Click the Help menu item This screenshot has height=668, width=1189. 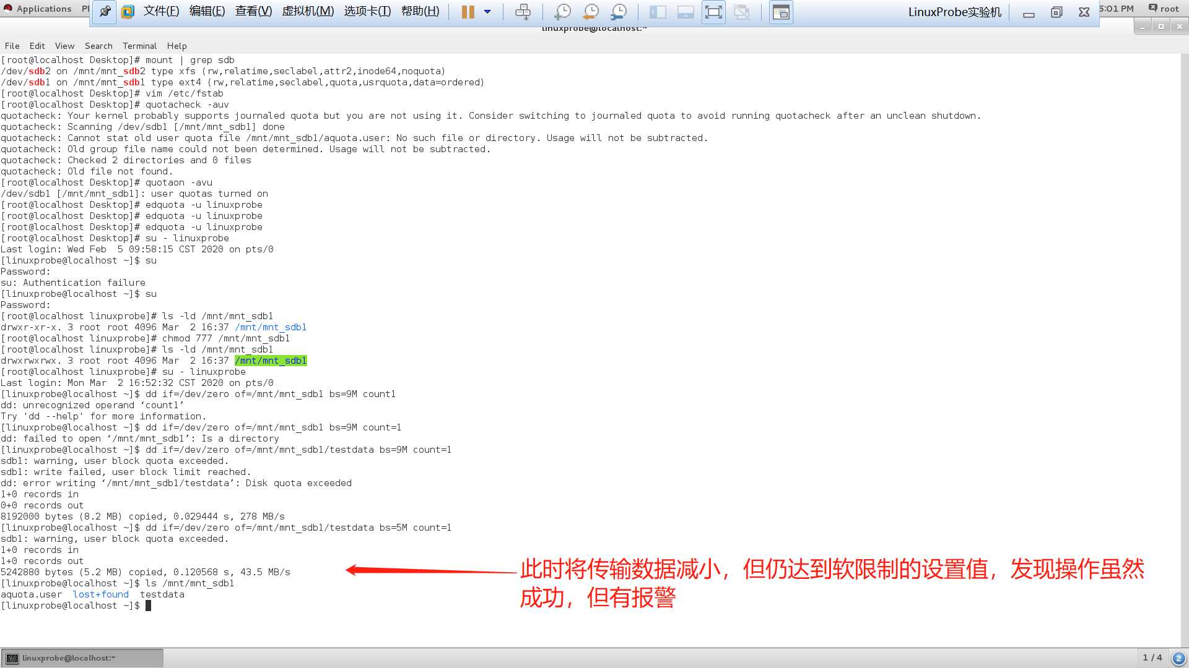pos(176,46)
